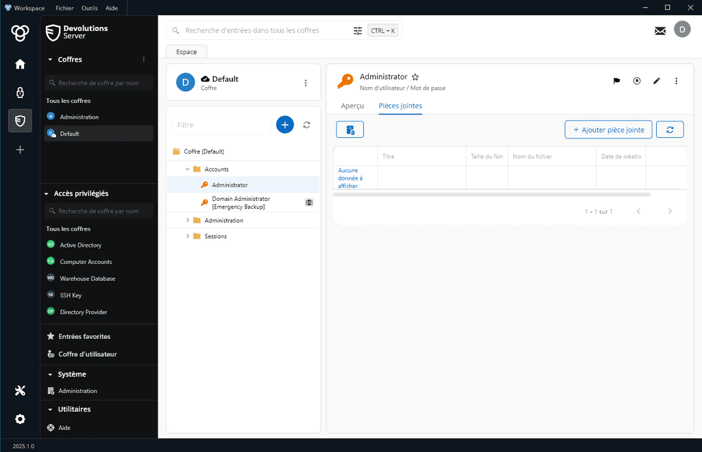Screen dimensions: 702x452
Task: Open the Outils menu
Action: tap(89, 8)
